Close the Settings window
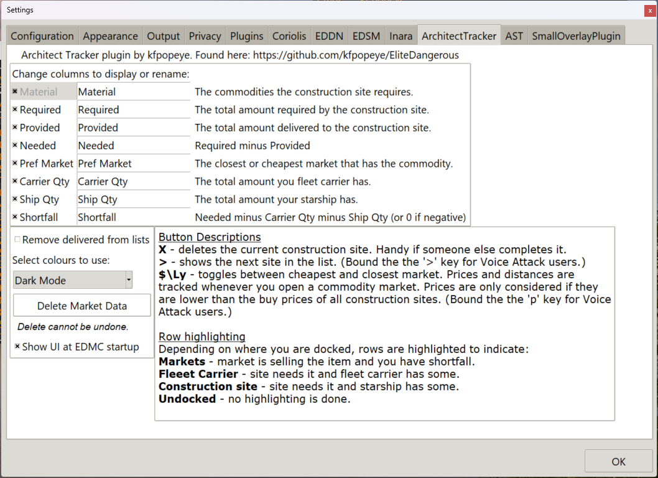 coord(650,11)
